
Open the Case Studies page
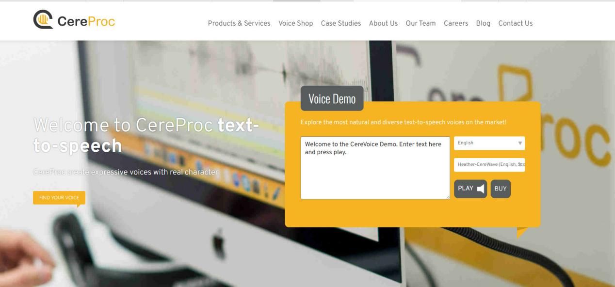[x=340, y=23]
